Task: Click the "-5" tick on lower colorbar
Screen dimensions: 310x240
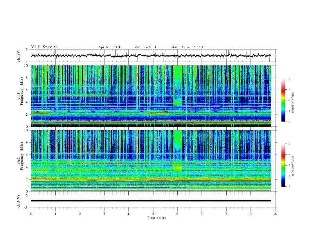Action: coord(289,165)
